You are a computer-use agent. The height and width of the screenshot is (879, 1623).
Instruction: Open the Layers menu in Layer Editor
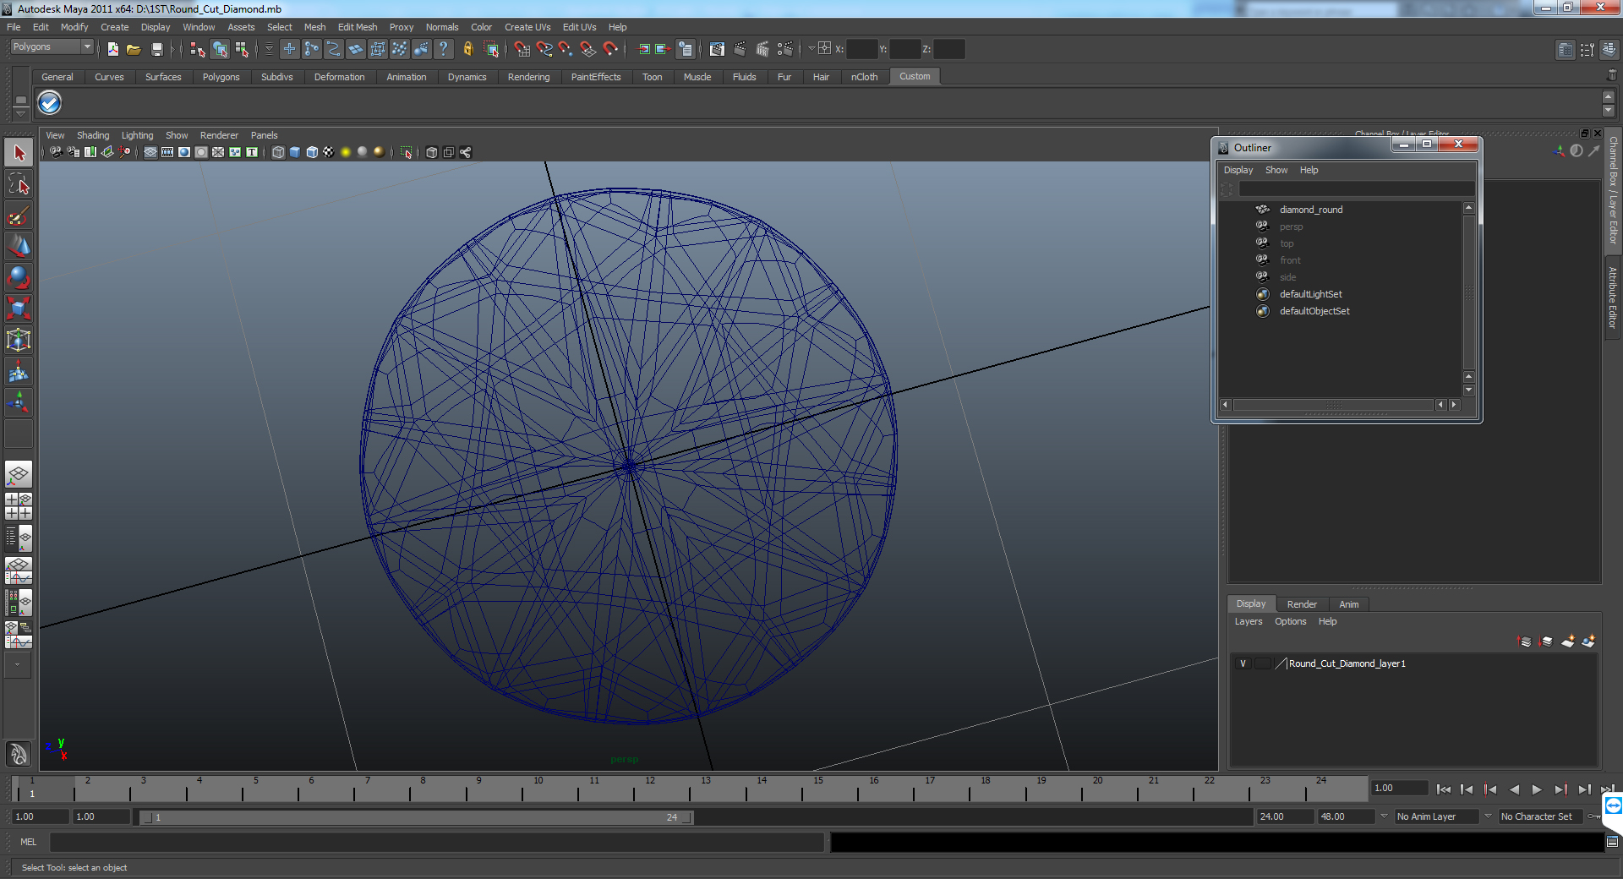(x=1249, y=621)
